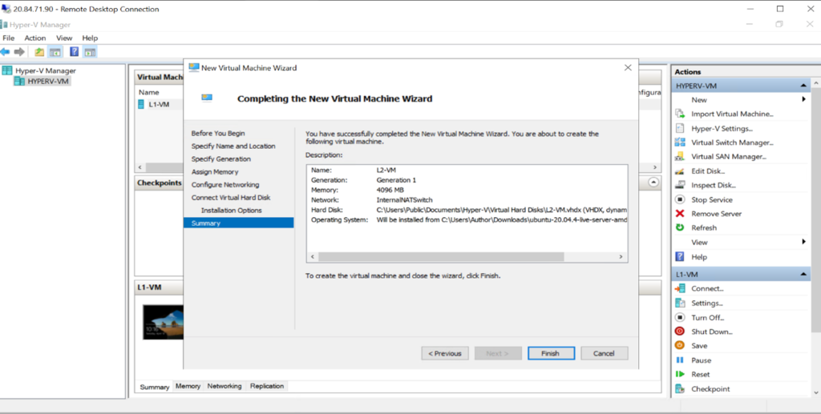Click the Show/Hide Action Pane toolbar icon
This screenshot has width=821, height=414.
(x=90, y=52)
